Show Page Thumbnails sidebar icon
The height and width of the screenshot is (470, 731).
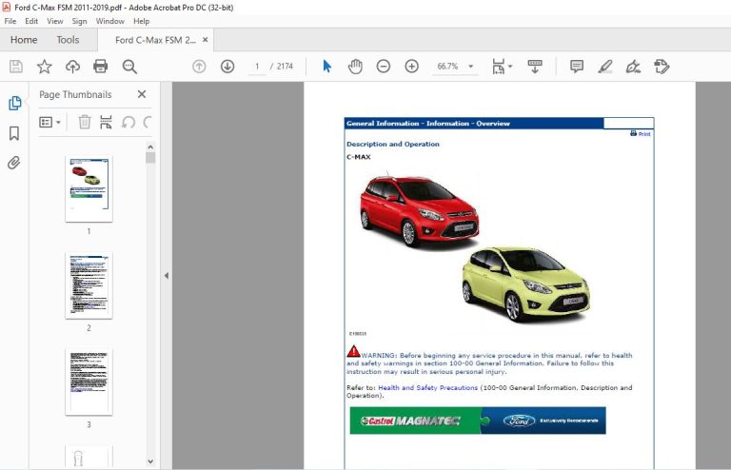[x=14, y=103]
